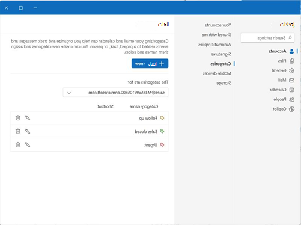The image size is (301, 225).
Task: Edit the Follow up category
Action: (x=28, y=118)
